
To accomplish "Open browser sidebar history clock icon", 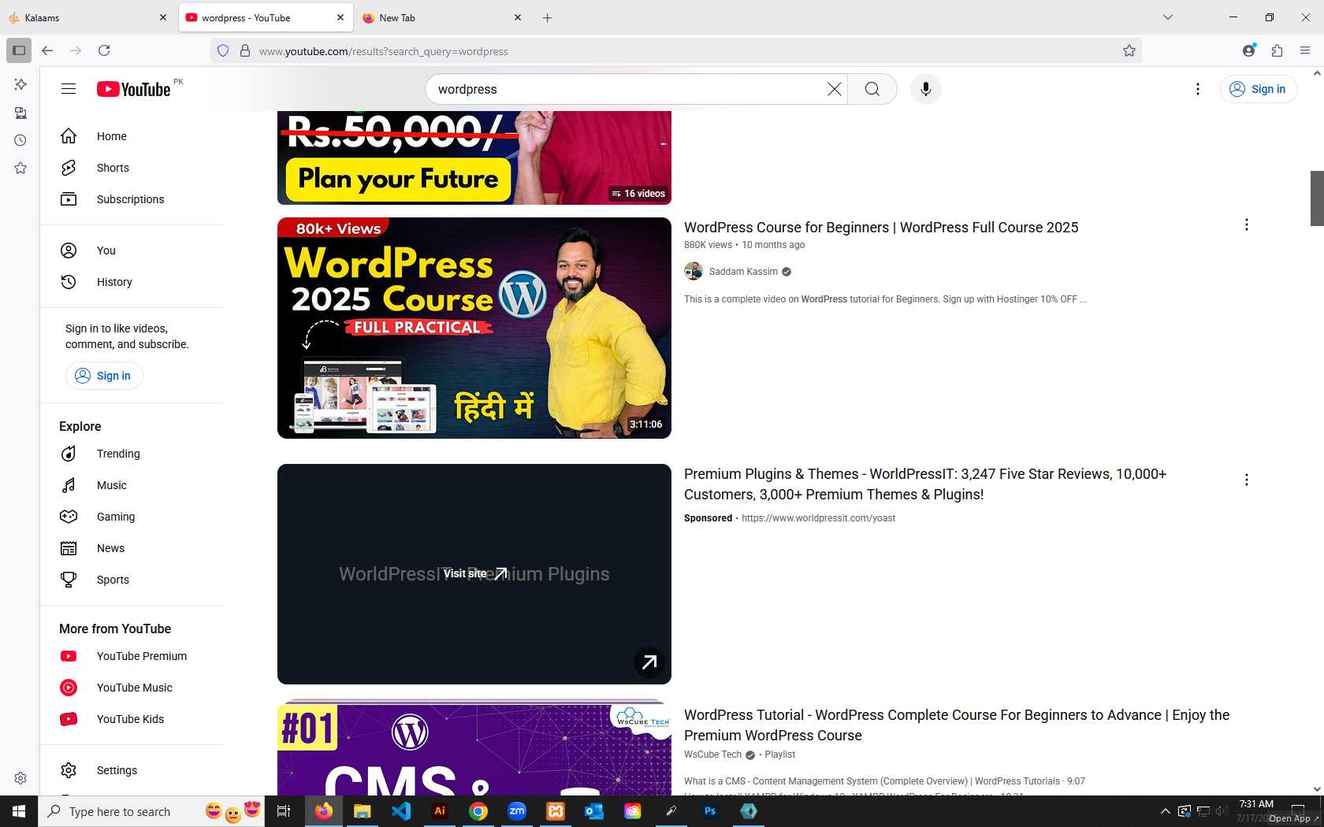I will click(20, 140).
